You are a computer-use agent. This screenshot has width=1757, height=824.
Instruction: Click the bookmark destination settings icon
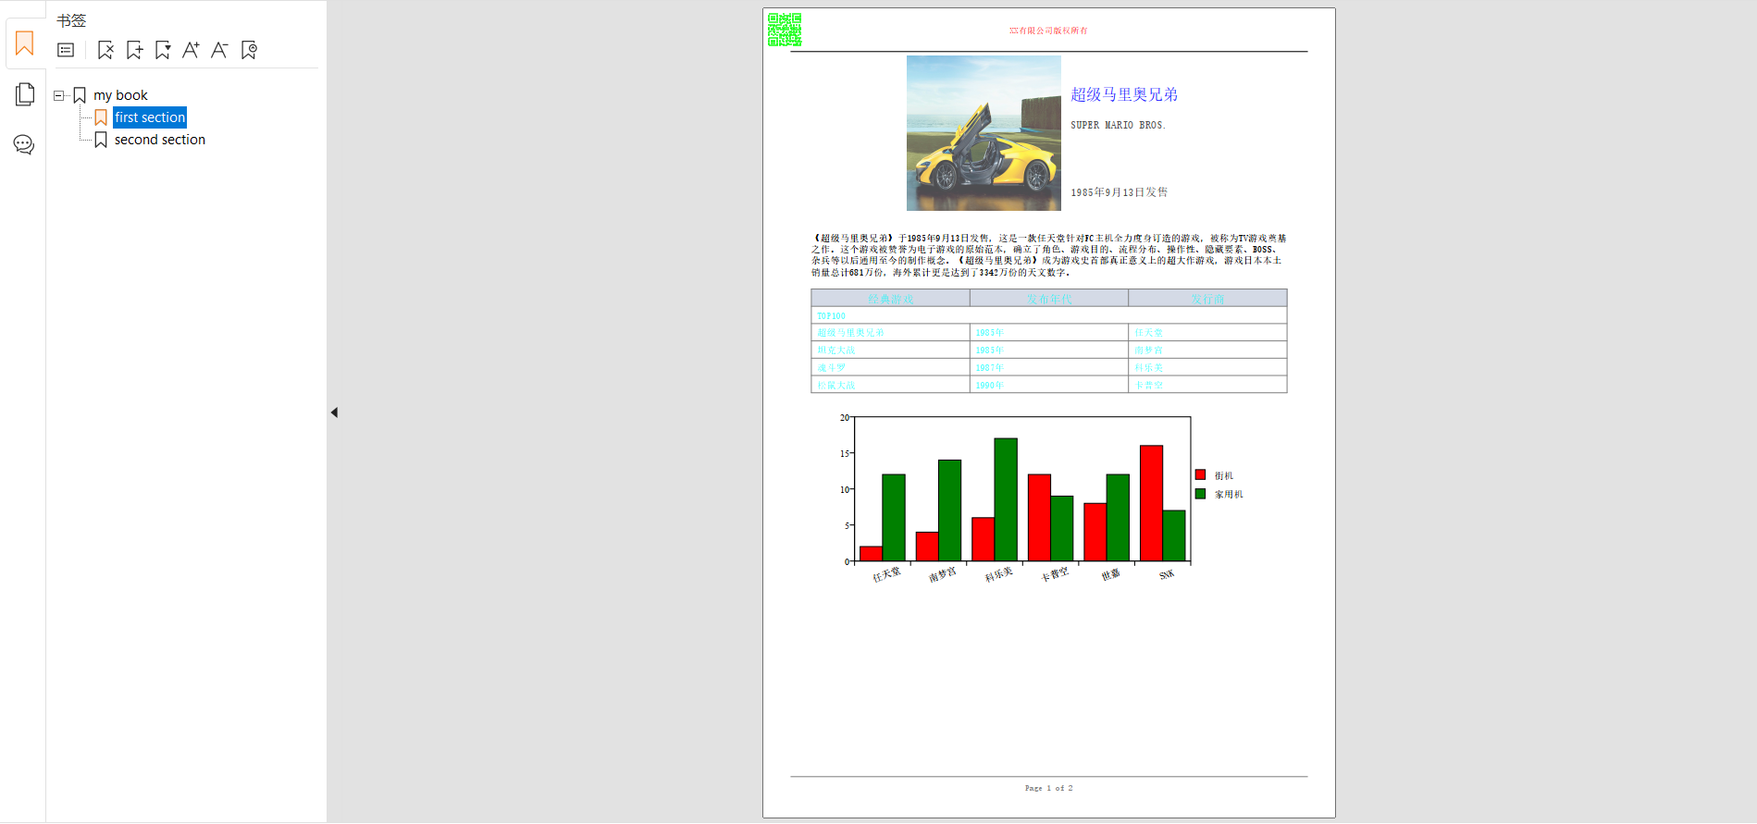pyautogui.click(x=249, y=50)
